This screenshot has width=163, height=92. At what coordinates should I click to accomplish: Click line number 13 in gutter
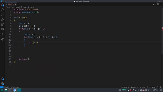click(x=10, y=43)
